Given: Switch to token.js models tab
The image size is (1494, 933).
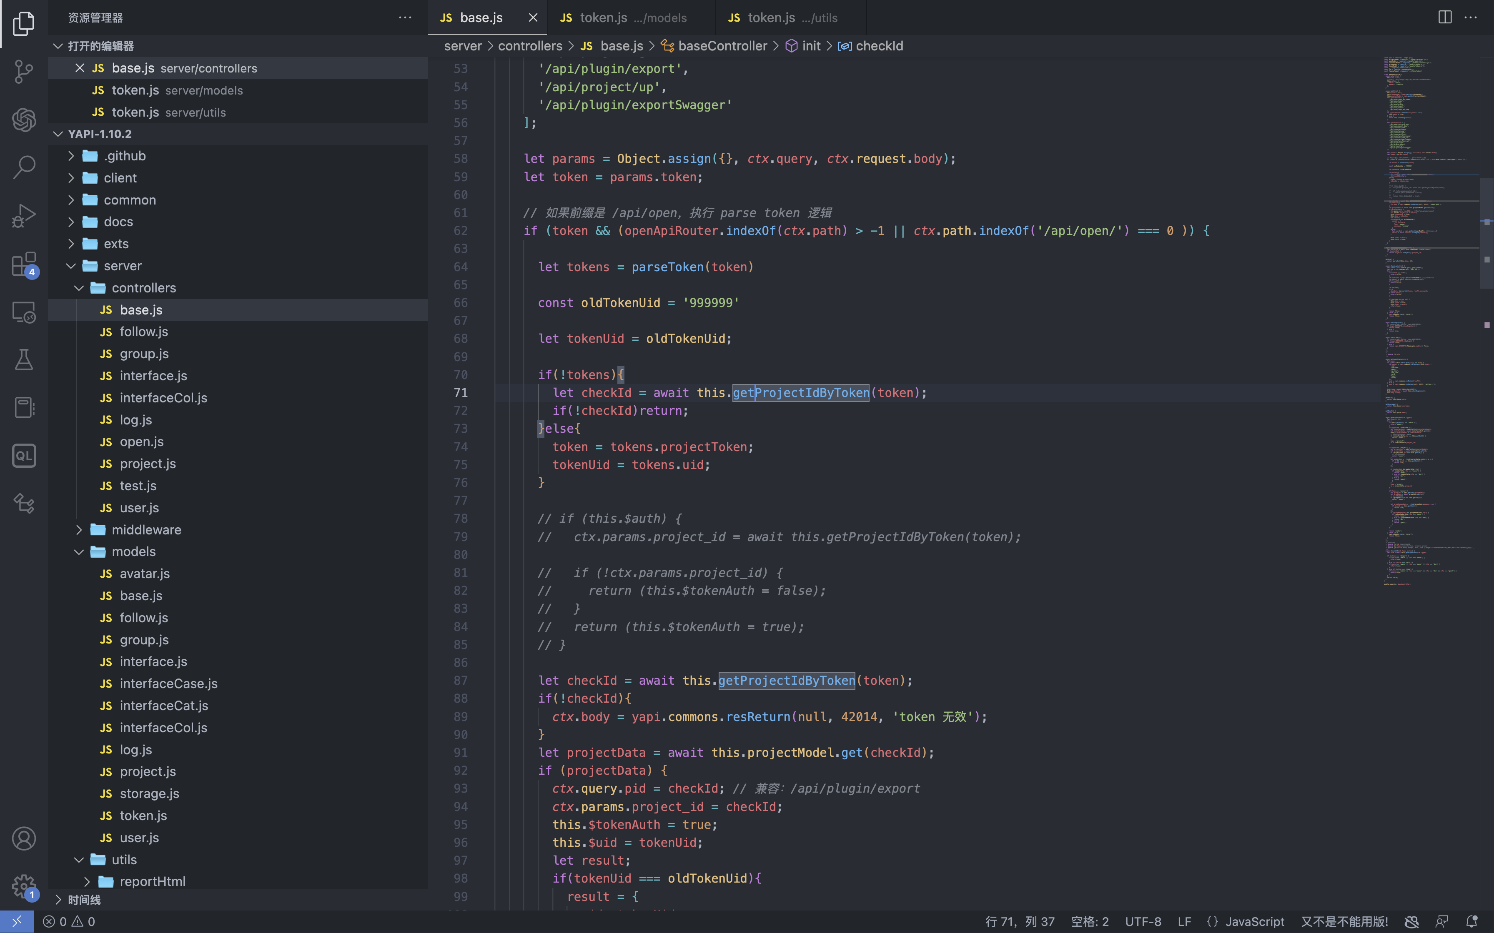Looking at the screenshot, I should click(x=624, y=18).
